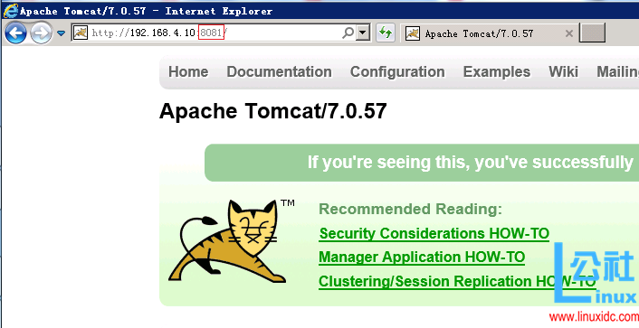Click the search magnifier icon in address bar
Viewport: 639px width, 328px height.
click(x=348, y=33)
